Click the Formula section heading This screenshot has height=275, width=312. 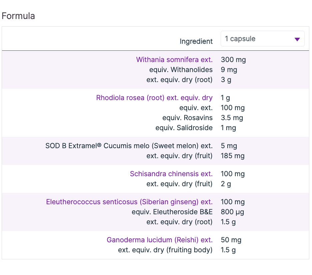18,16
